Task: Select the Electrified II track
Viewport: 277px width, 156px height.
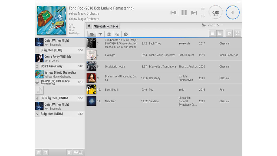Action: (x=164, y=90)
